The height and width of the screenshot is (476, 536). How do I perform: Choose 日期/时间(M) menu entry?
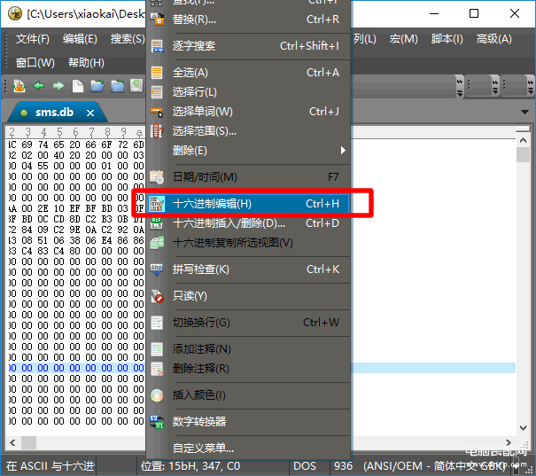coord(249,177)
